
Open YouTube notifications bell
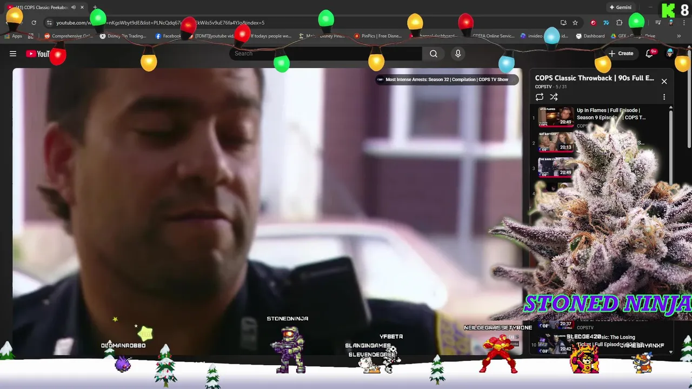tap(650, 53)
